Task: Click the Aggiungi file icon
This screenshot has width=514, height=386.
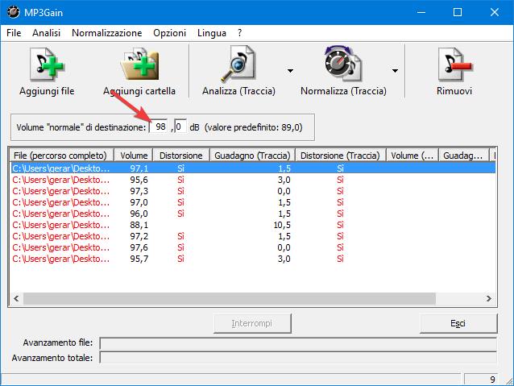Action: tap(47, 64)
